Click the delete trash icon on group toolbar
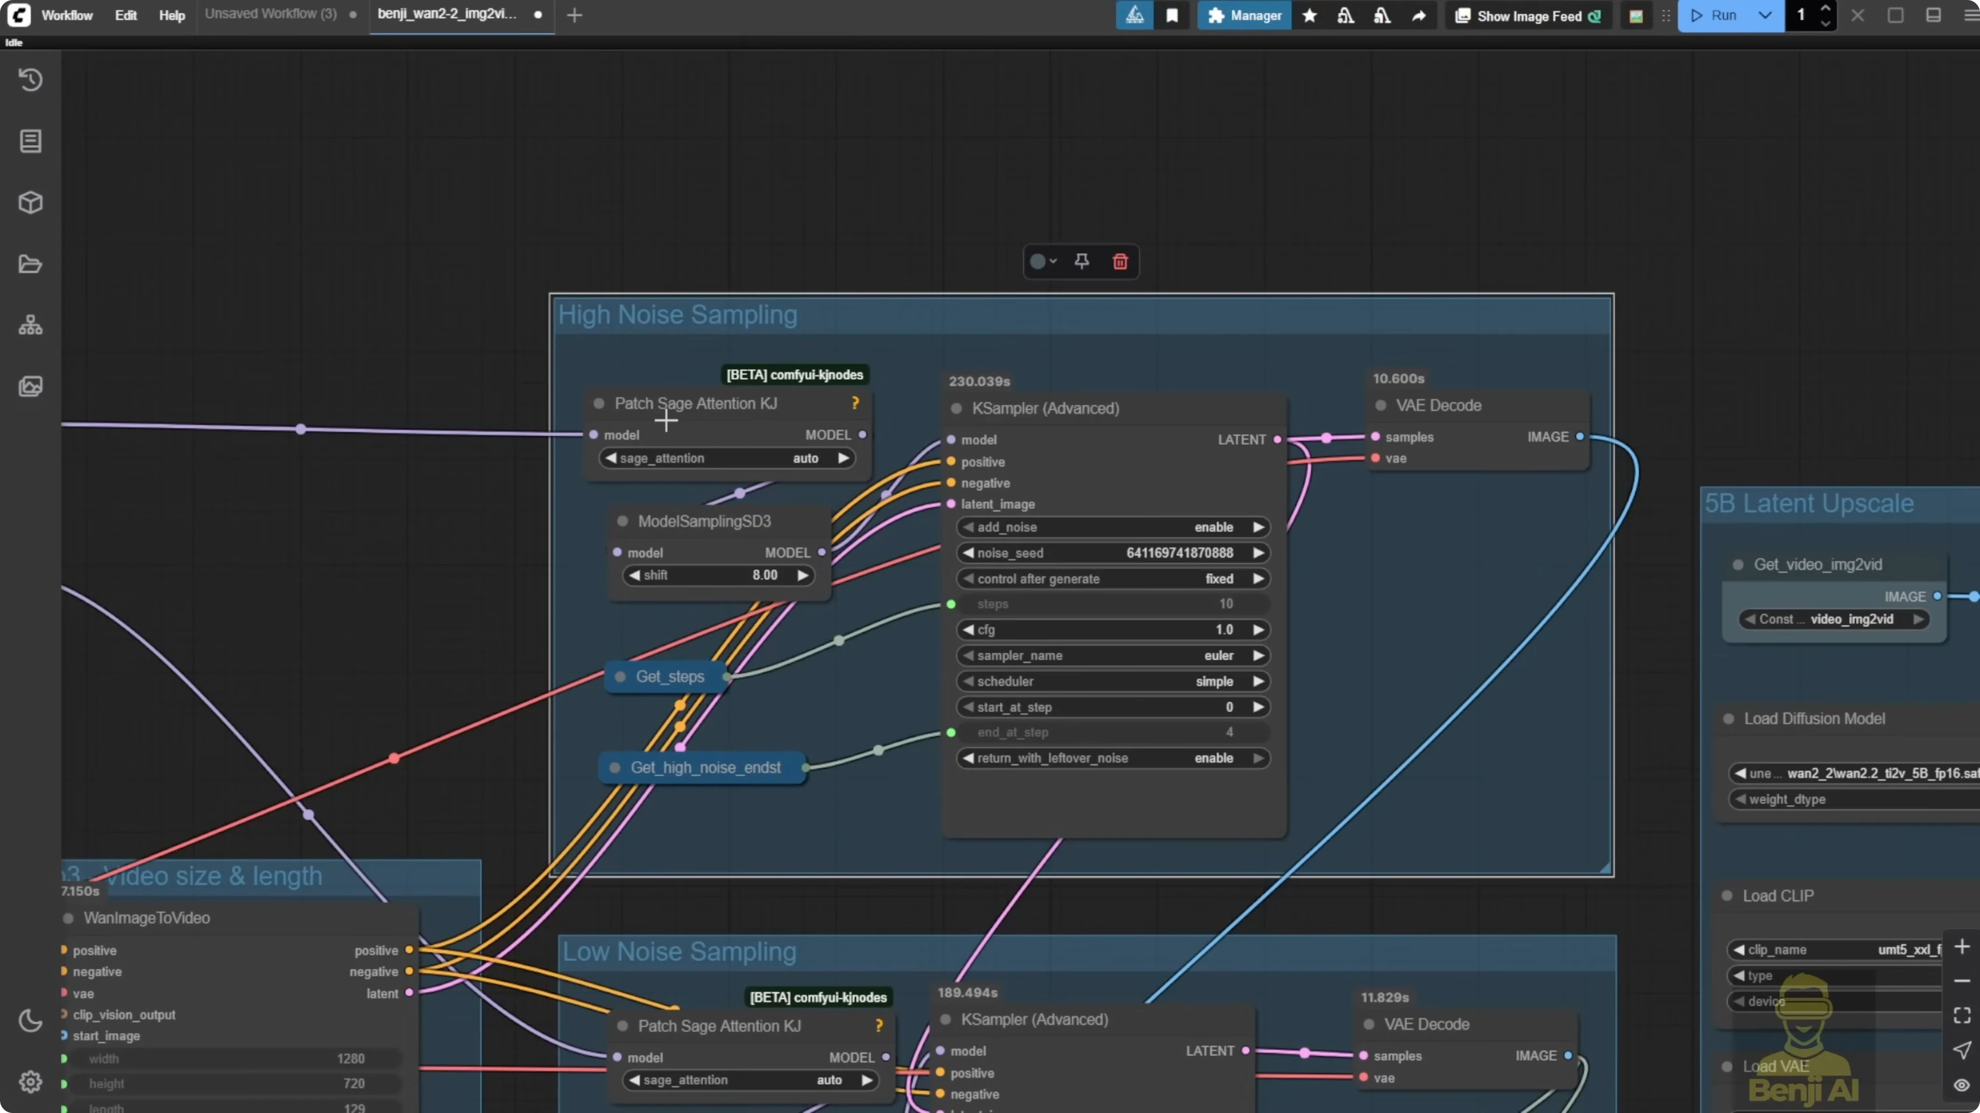This screenshot has height=1113, width=1980. tap(1120, 262)
